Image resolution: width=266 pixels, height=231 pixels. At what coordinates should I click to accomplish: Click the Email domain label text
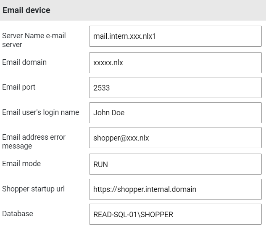tap(24, 62)
